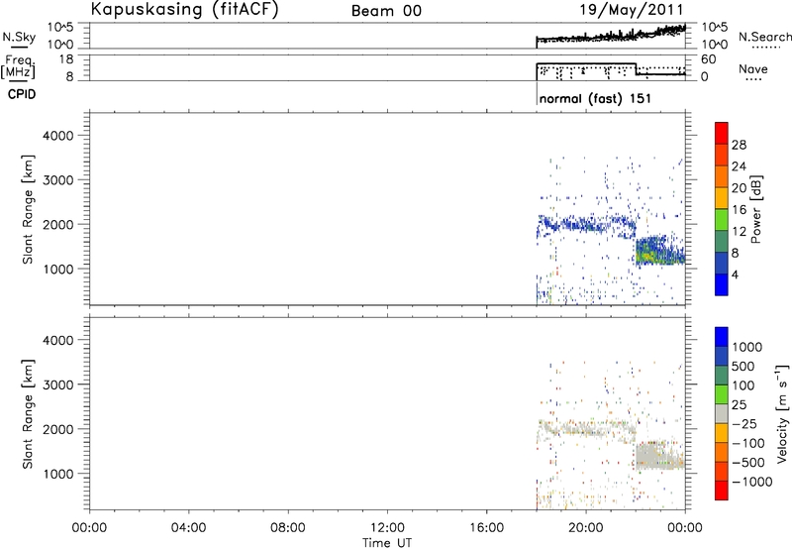This screenshot has height=549, width=792.
Task: Click the '2000' tick label of power panel
Action: click(58, 224)
